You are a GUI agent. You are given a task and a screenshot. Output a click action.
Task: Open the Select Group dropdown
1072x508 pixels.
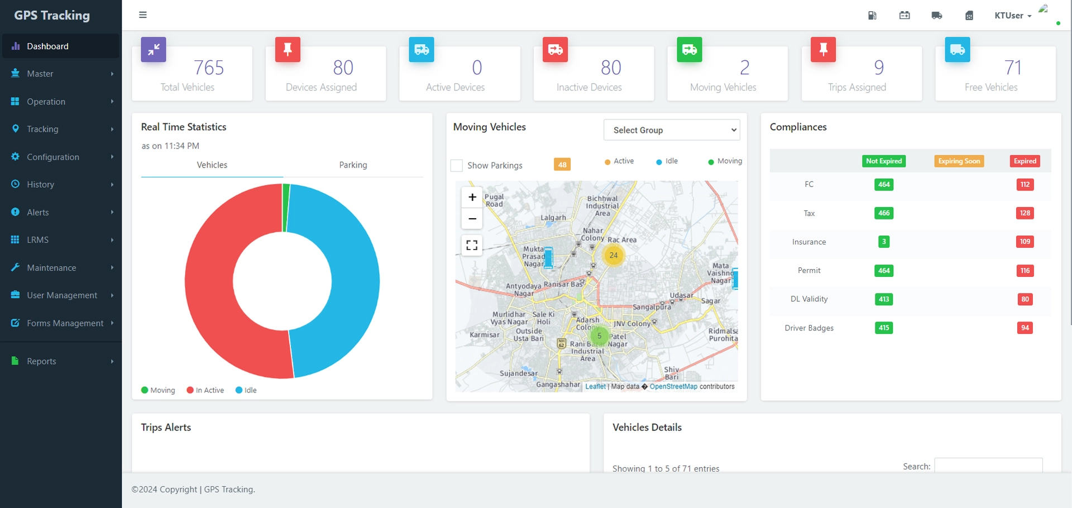click(672, 130)
